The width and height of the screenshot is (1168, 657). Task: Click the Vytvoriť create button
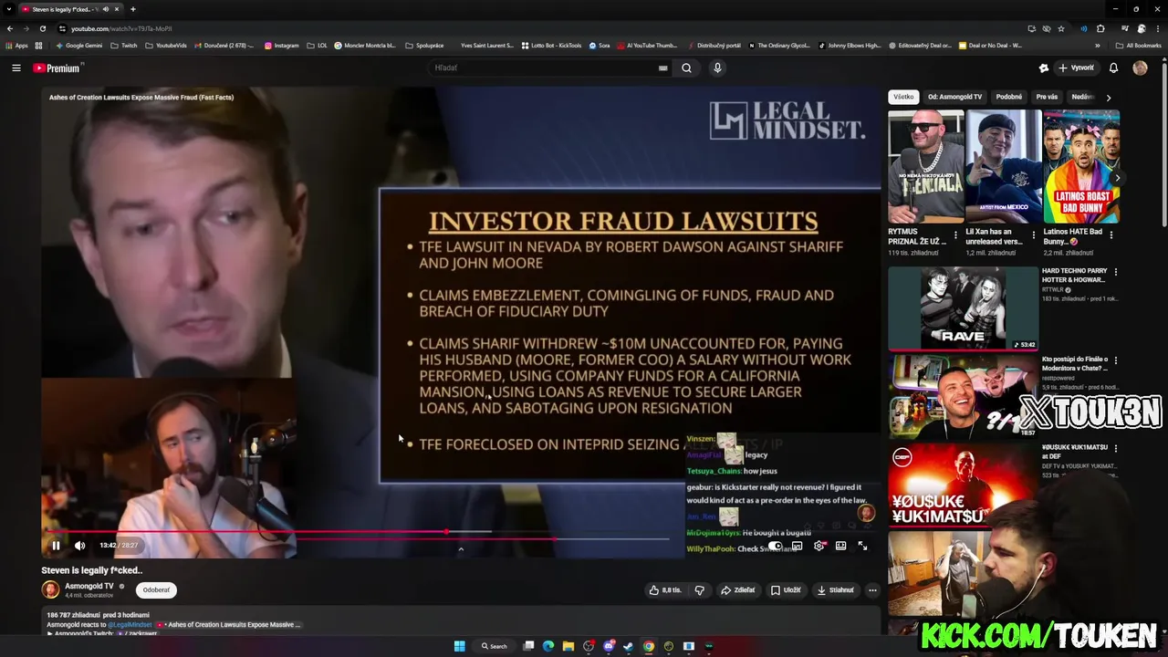(1077, 68)
